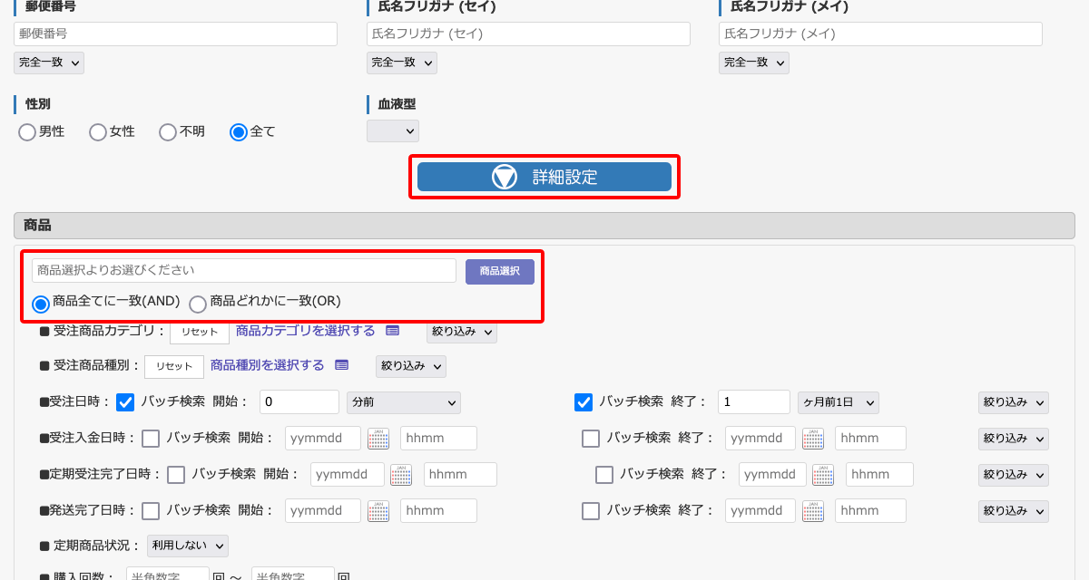1089x580 pixels.
Task: Uncheck 受注日時 start バッチ検索 checkbox
Action: pos(125,402)
